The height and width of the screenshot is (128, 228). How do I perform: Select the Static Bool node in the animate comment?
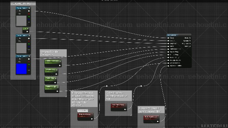(119, 107)
